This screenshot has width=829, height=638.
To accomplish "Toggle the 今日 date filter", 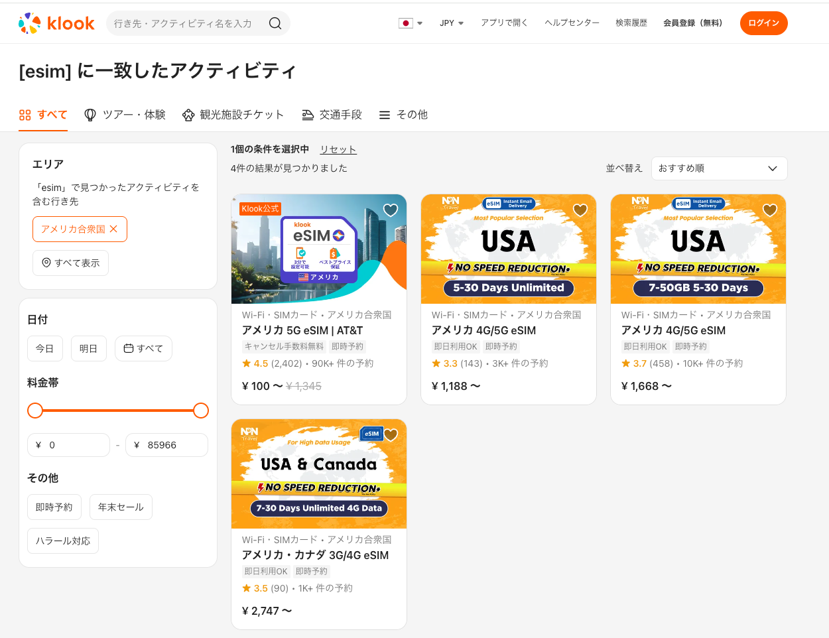I will pyautogui.click(x=45, y=349).
